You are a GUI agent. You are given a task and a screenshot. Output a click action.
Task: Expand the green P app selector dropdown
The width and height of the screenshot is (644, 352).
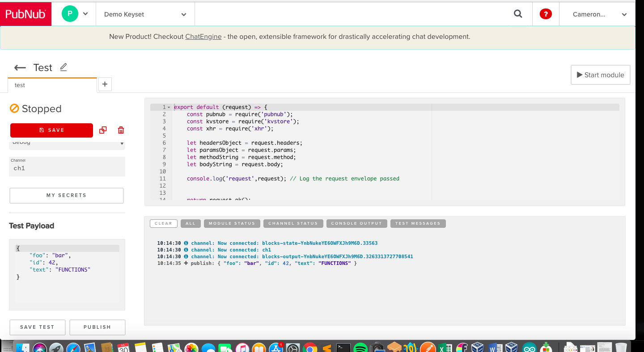pos(85,14)
